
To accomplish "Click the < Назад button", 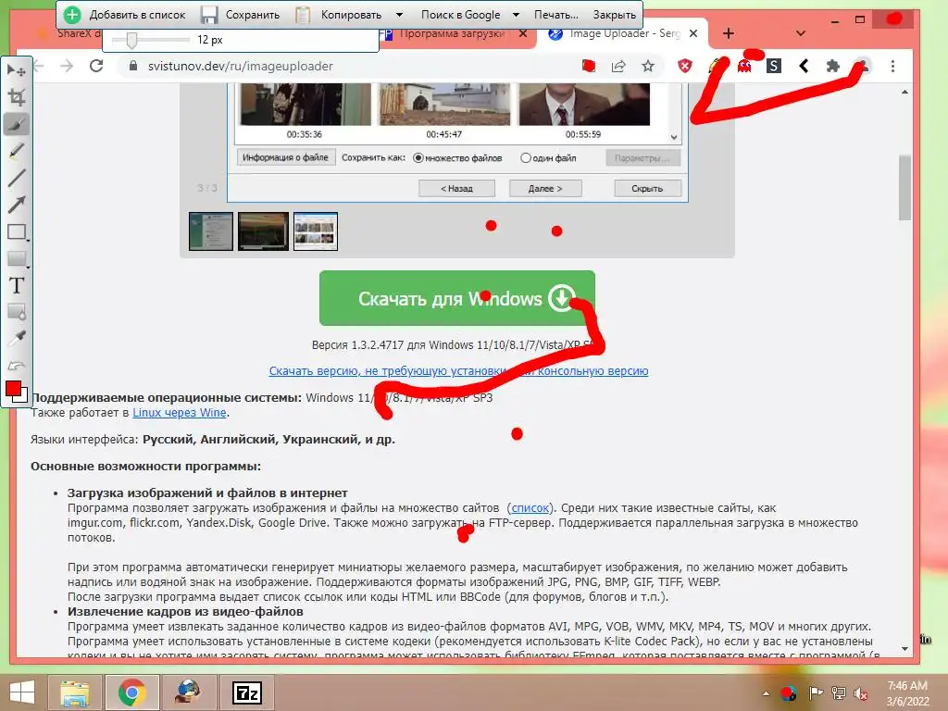I will point(456,188).
